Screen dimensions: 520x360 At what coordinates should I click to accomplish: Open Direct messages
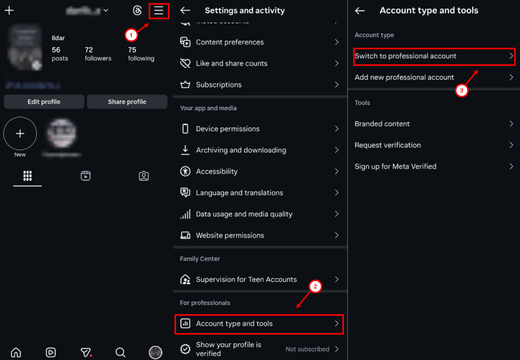tap(86, 352)
